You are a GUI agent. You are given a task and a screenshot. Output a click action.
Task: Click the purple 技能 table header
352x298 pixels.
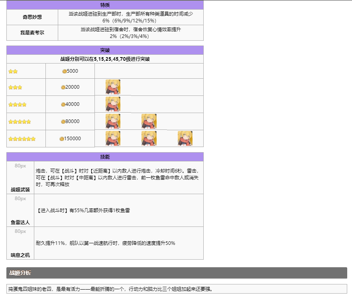105,157
